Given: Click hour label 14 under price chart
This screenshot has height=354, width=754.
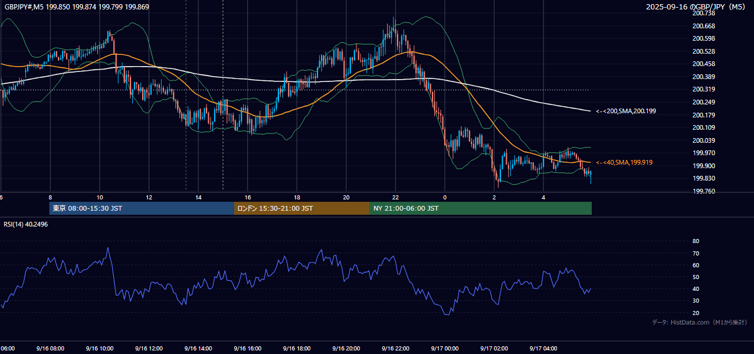Looking at the screenshot, I should [198, 197].
